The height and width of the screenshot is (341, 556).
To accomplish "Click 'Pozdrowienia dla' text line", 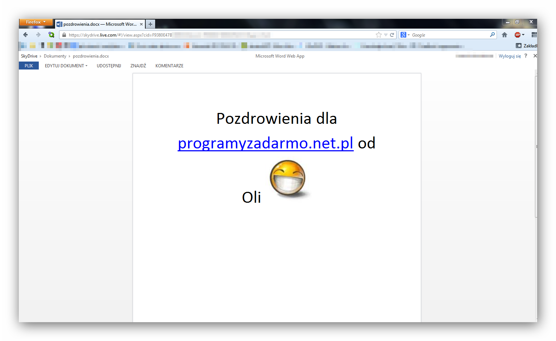I will click(x=277, y=118).
